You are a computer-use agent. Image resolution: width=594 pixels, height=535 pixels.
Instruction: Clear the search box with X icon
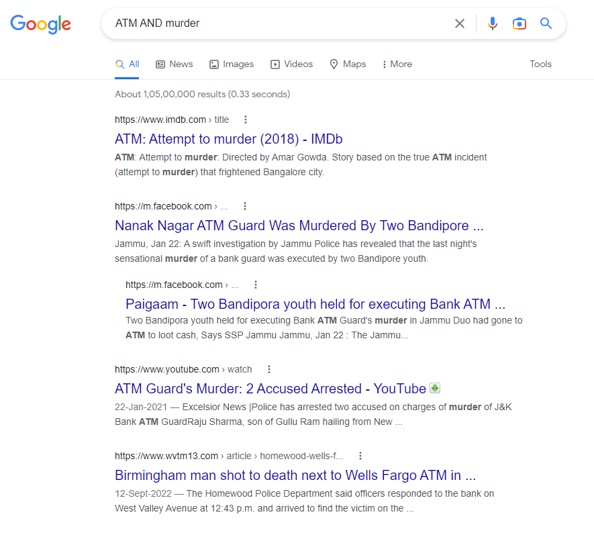point(460,23)
